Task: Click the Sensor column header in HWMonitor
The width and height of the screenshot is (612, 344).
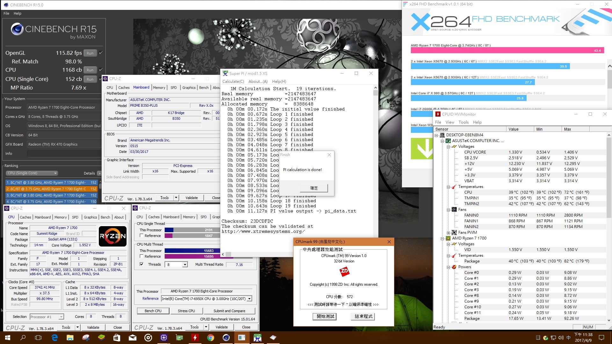Action: pos(470,129)
